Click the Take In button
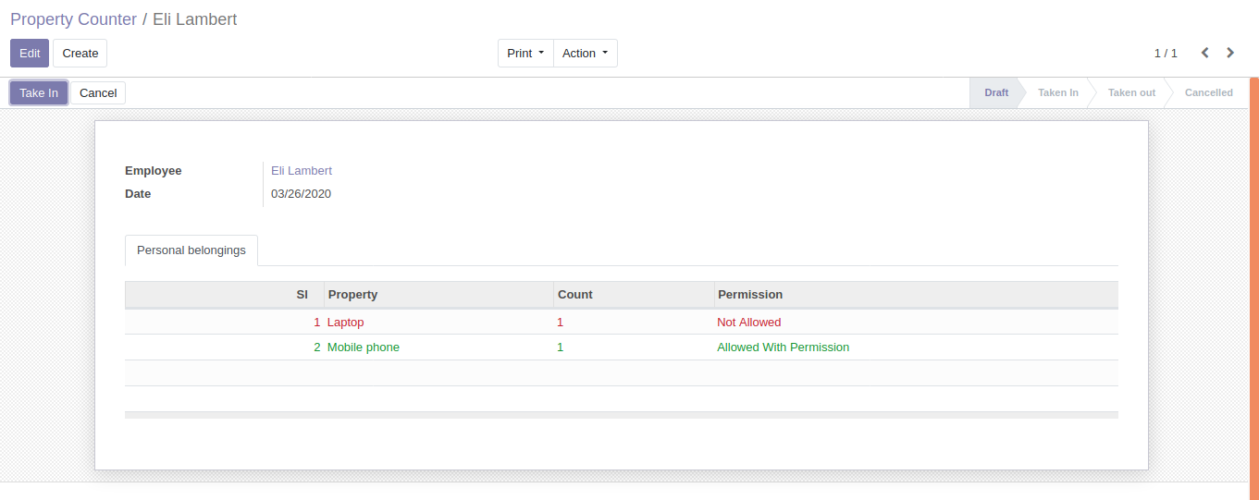 point(39,92)
